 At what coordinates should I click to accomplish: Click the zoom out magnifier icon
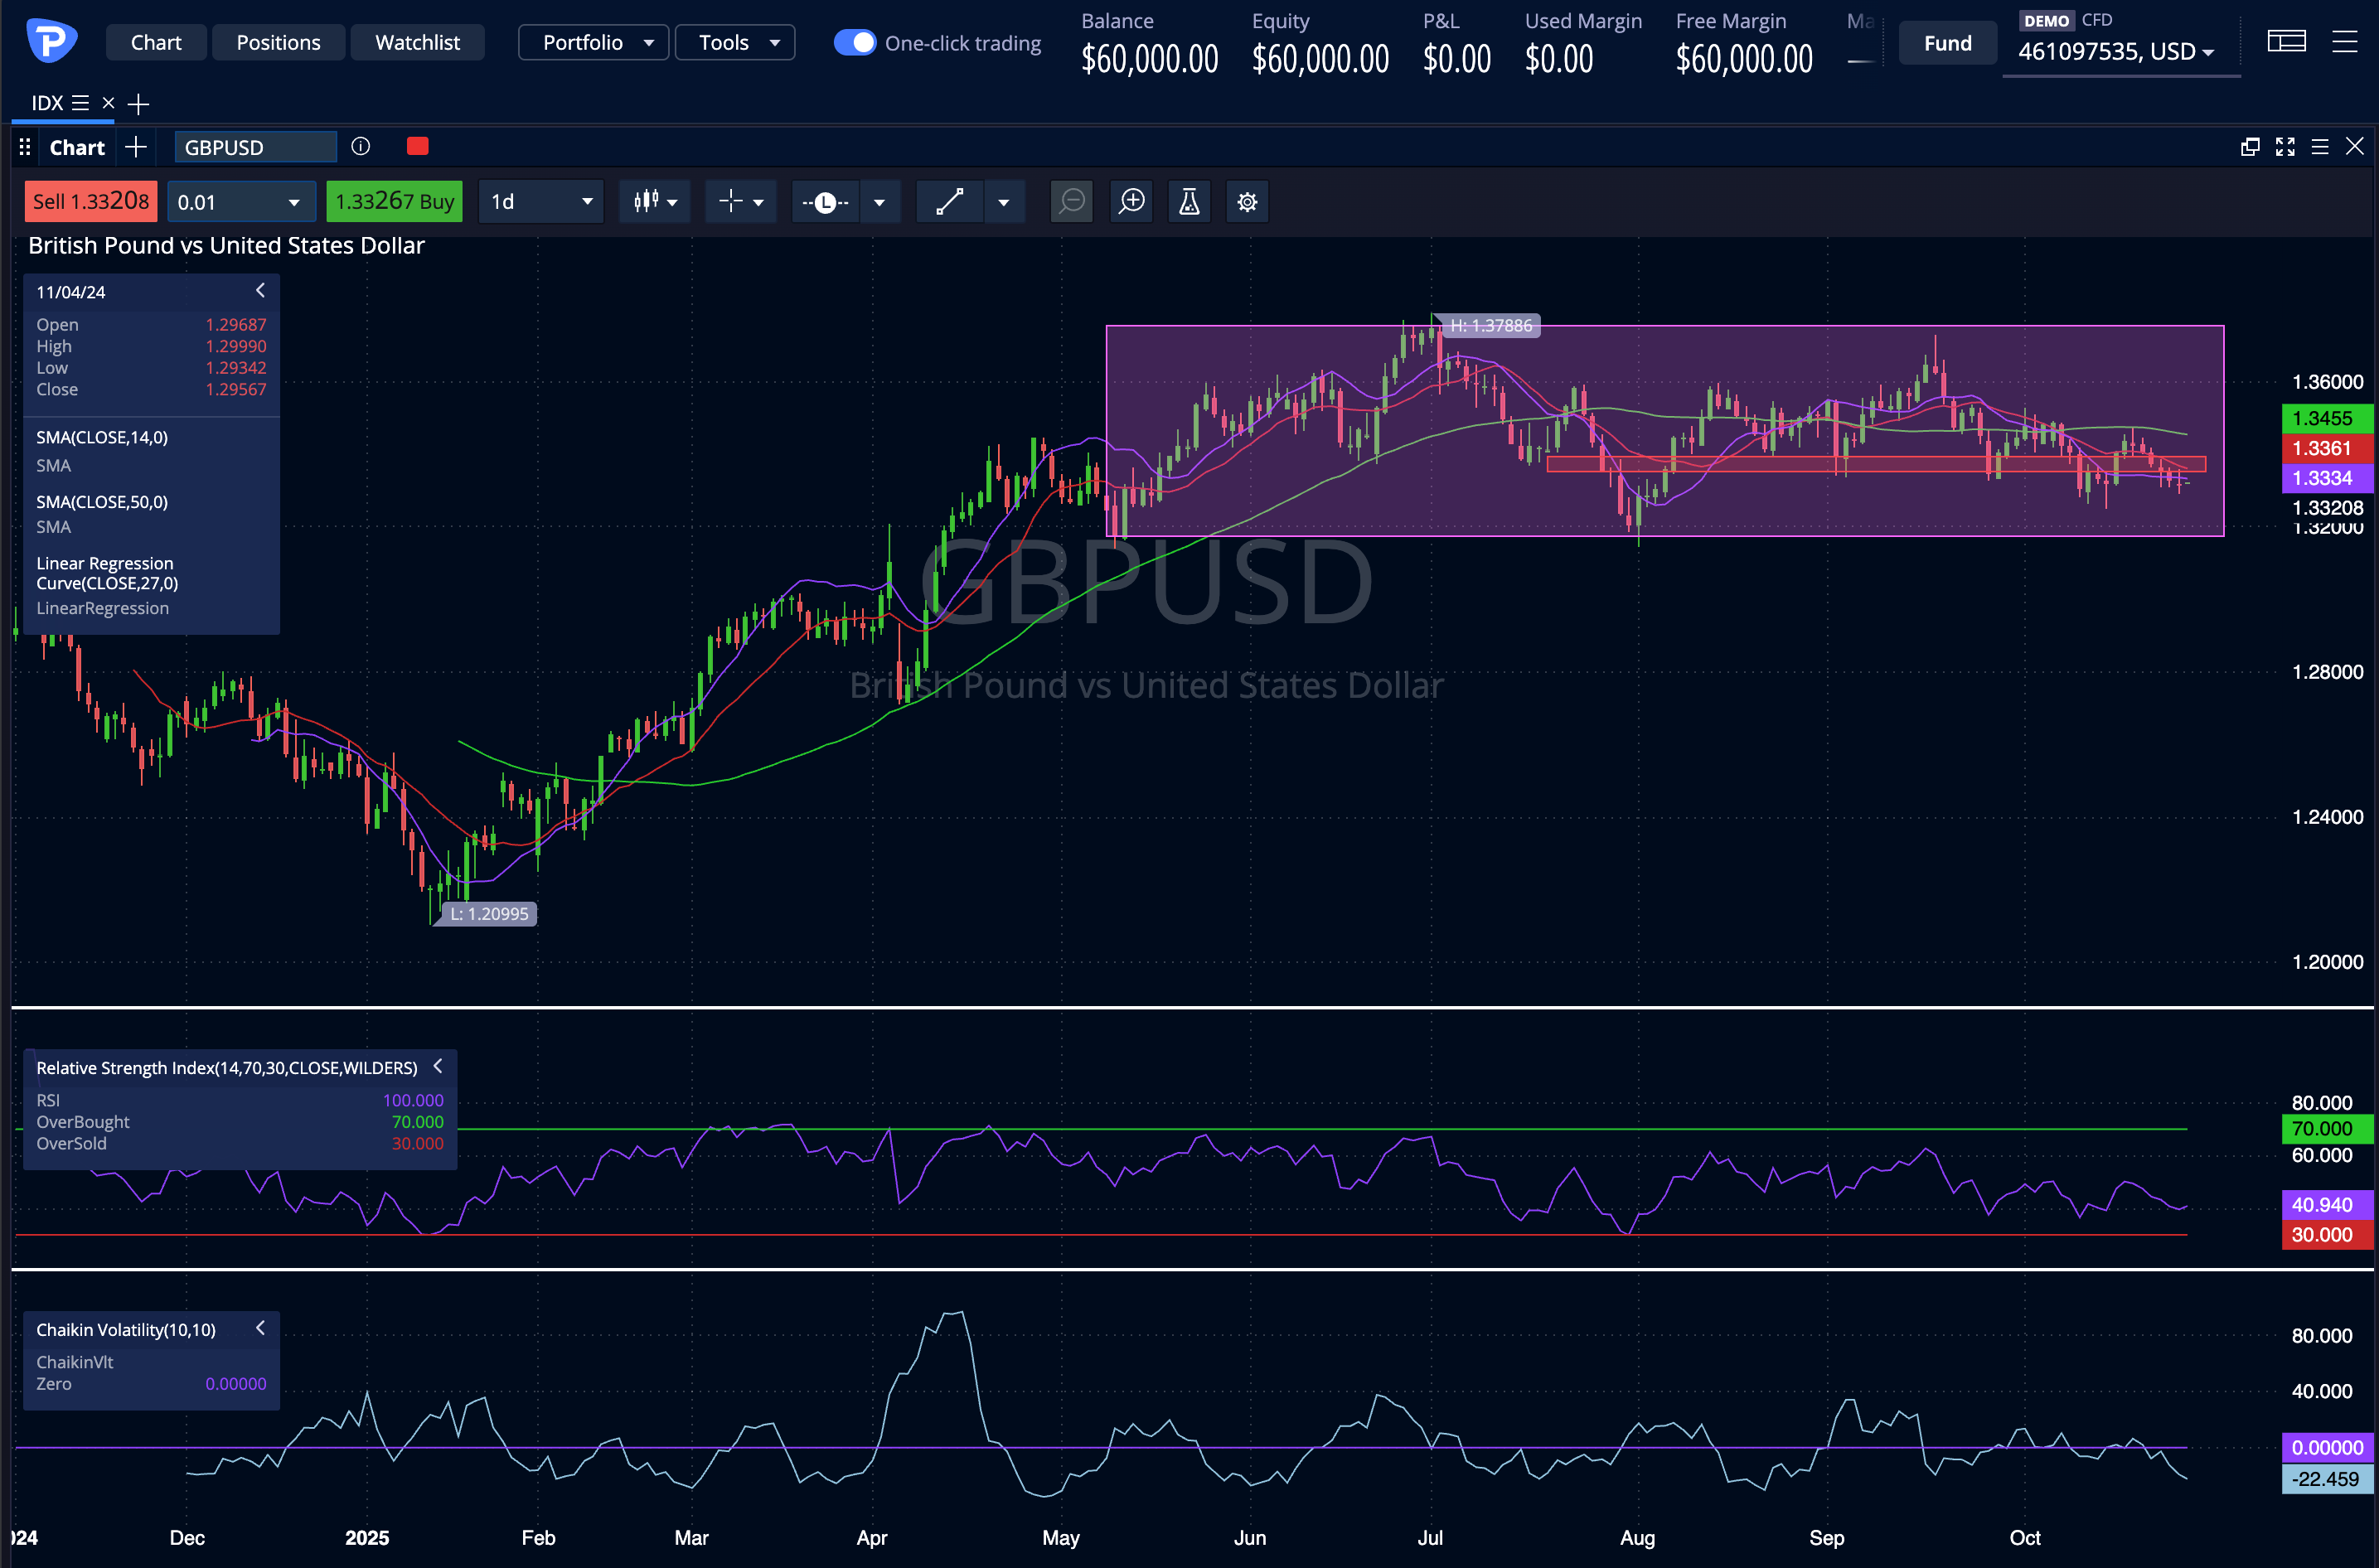point(1071,202)
